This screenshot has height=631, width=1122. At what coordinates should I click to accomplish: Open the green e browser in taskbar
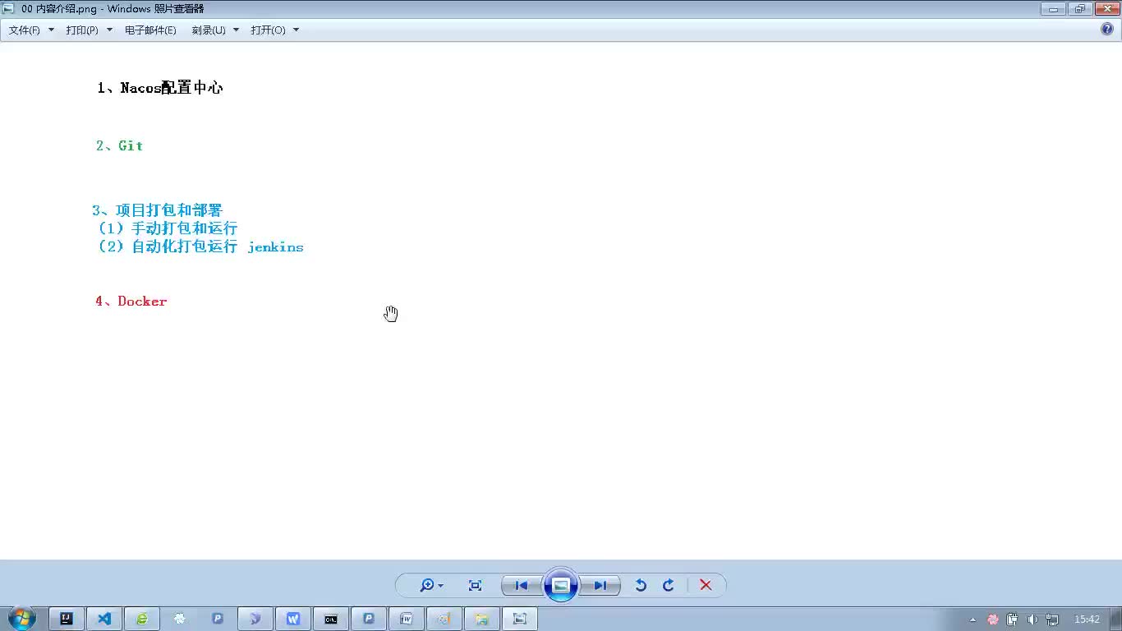[x=142, y=619]
